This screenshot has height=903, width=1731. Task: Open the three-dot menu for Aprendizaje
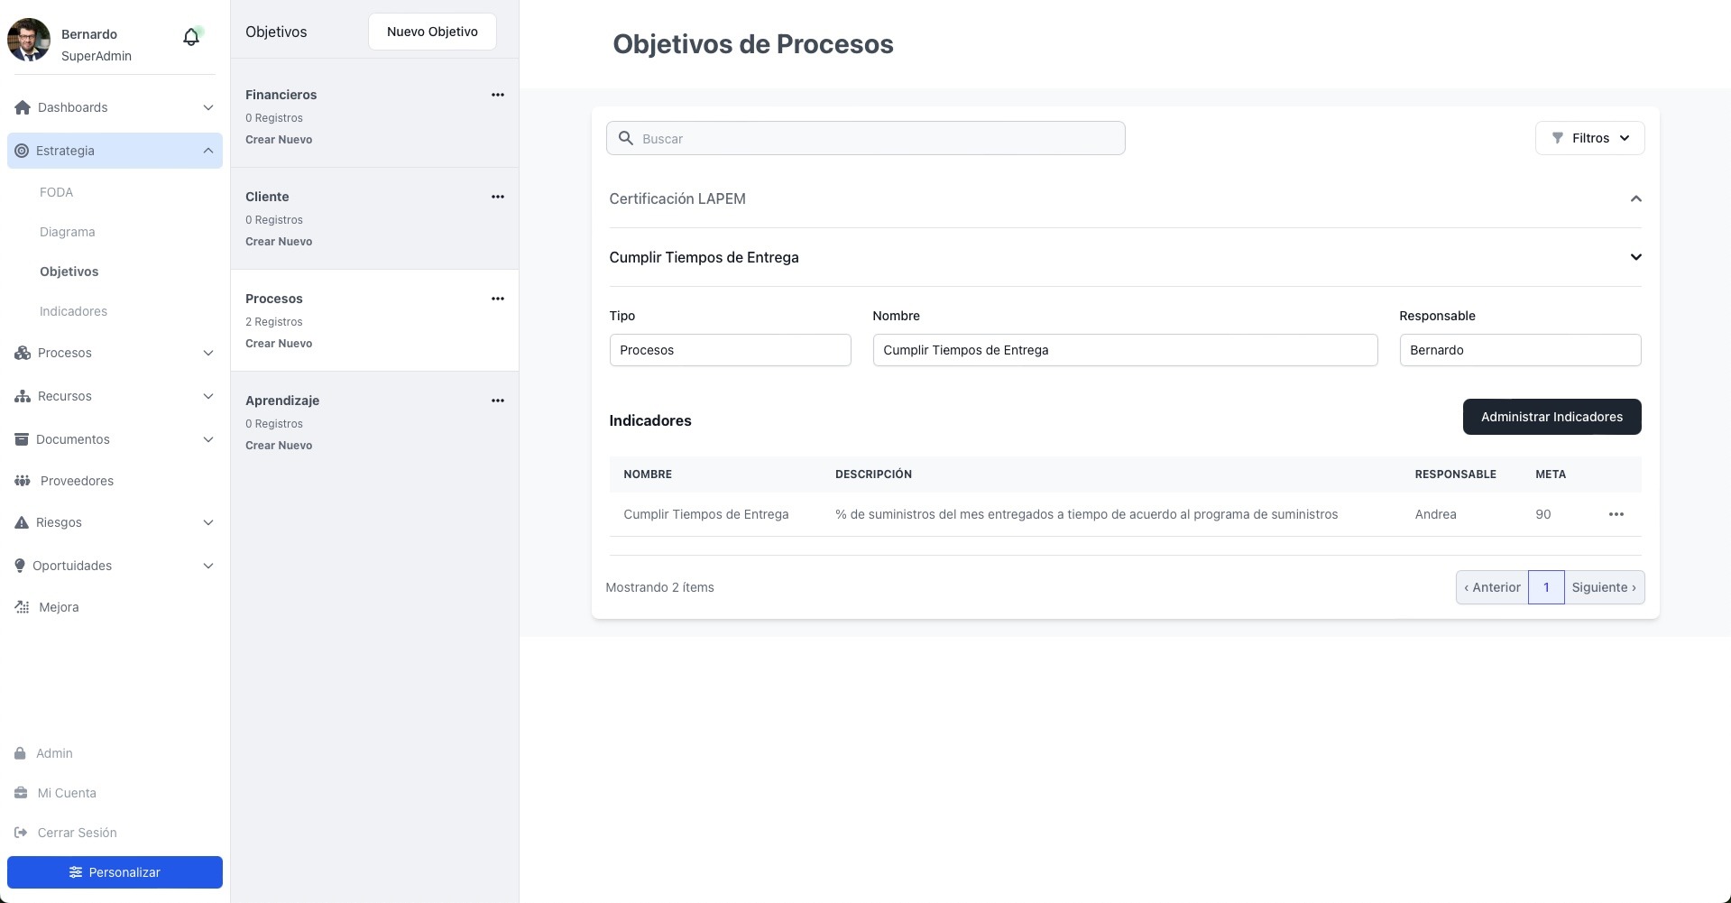[x=497, y=401]
